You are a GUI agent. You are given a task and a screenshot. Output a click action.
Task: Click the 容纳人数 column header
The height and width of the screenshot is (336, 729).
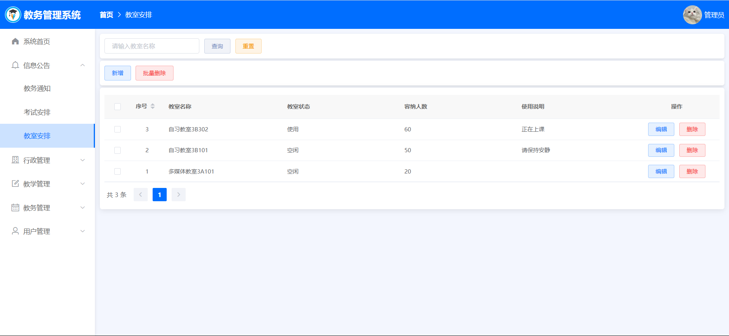point(416,107)
